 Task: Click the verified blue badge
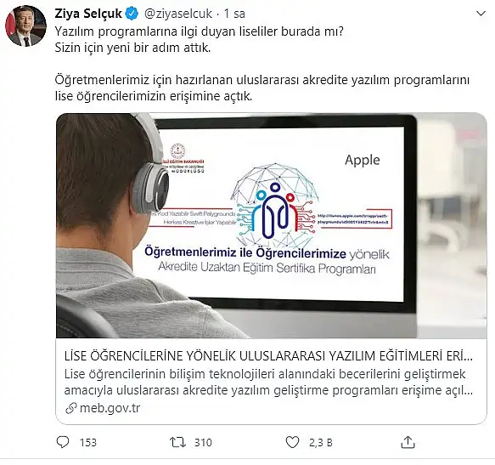pos(132,14)
